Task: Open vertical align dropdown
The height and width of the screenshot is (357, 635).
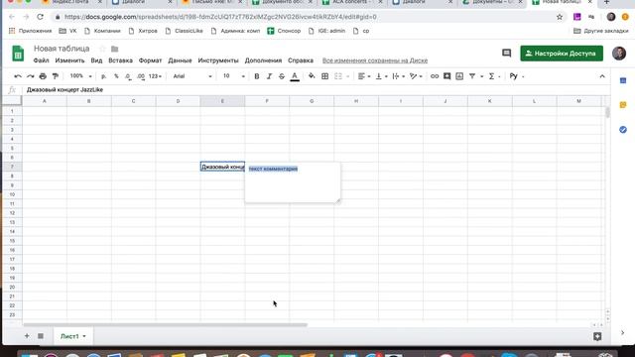Action: click(381, 76)
